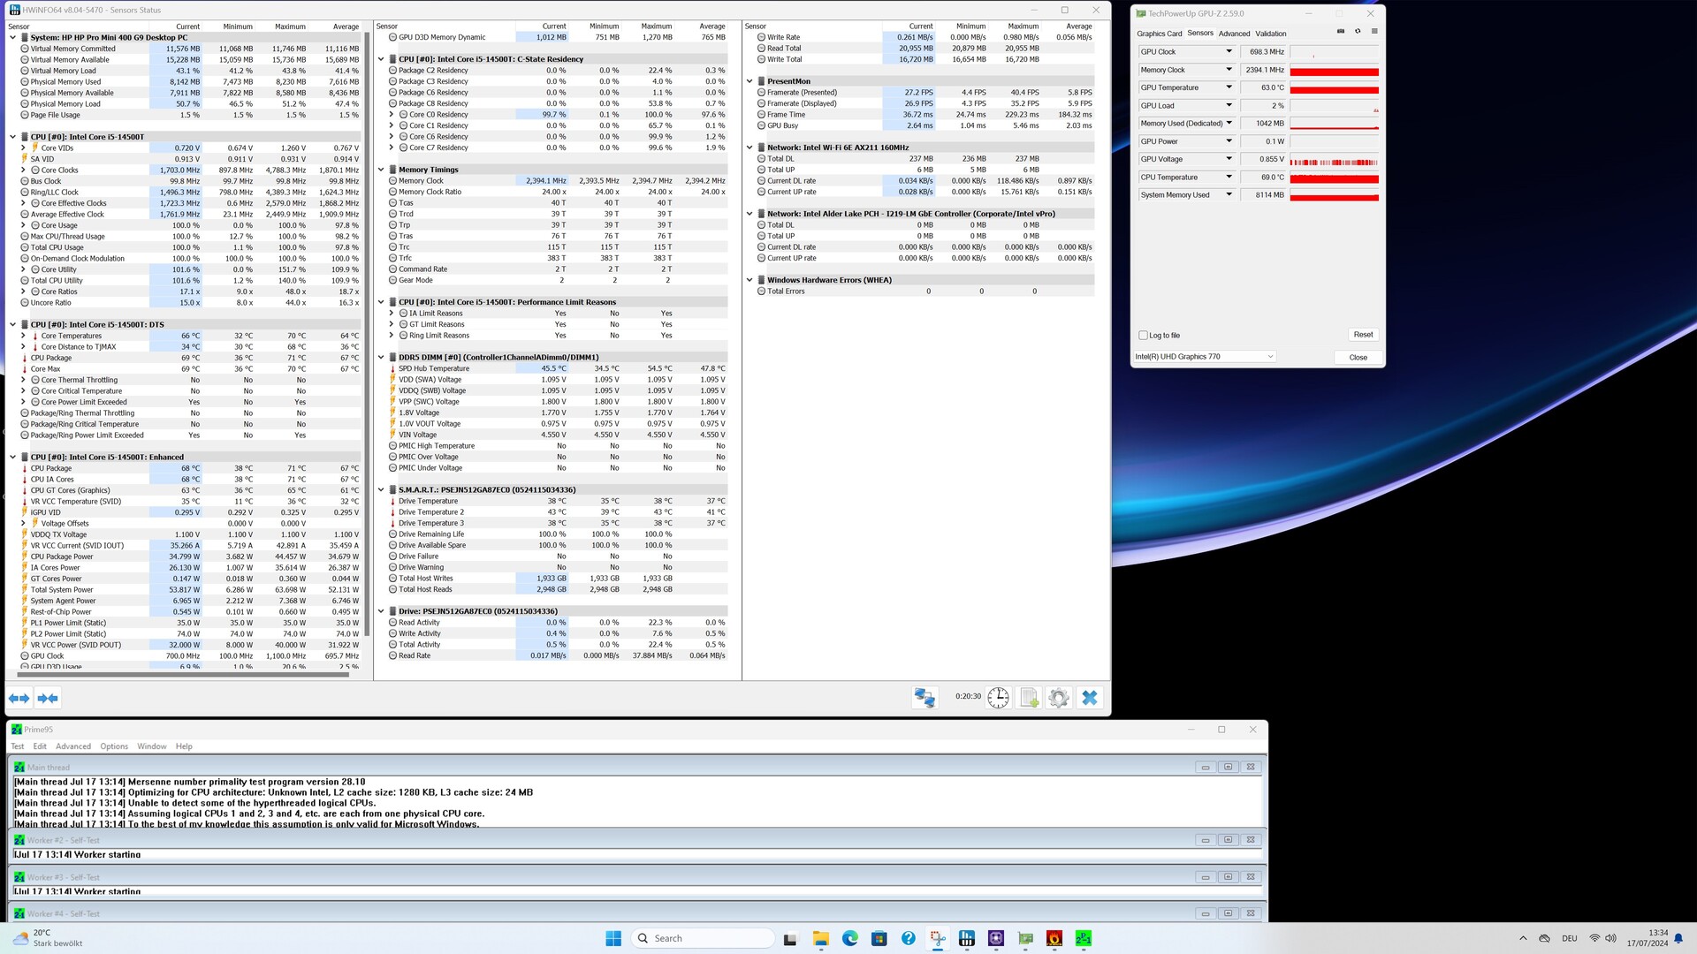The height and width of the screenshot is (954, 1697).
Task: Click the Windows taskbar Search box
Action: (704, 938)
